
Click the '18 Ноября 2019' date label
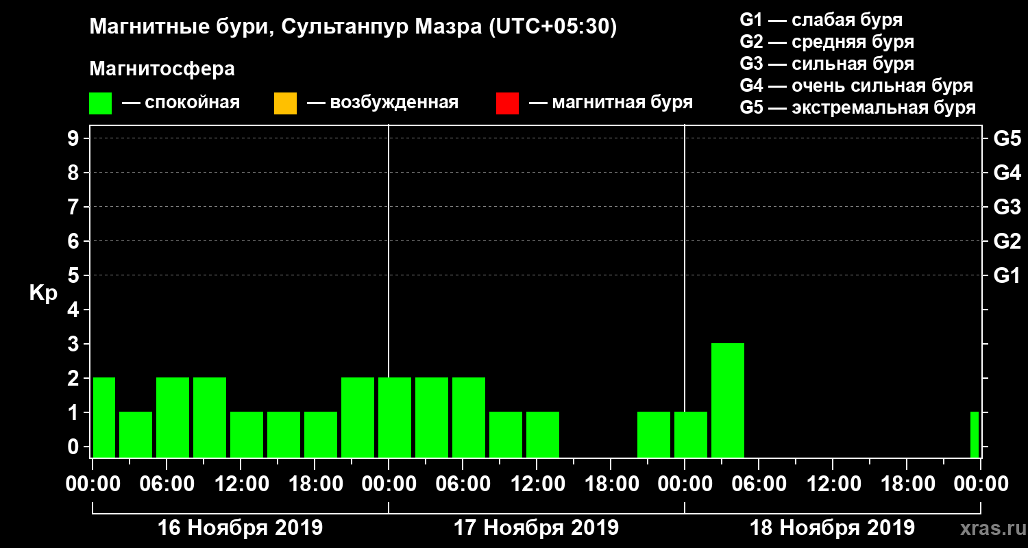click(832, 528)
